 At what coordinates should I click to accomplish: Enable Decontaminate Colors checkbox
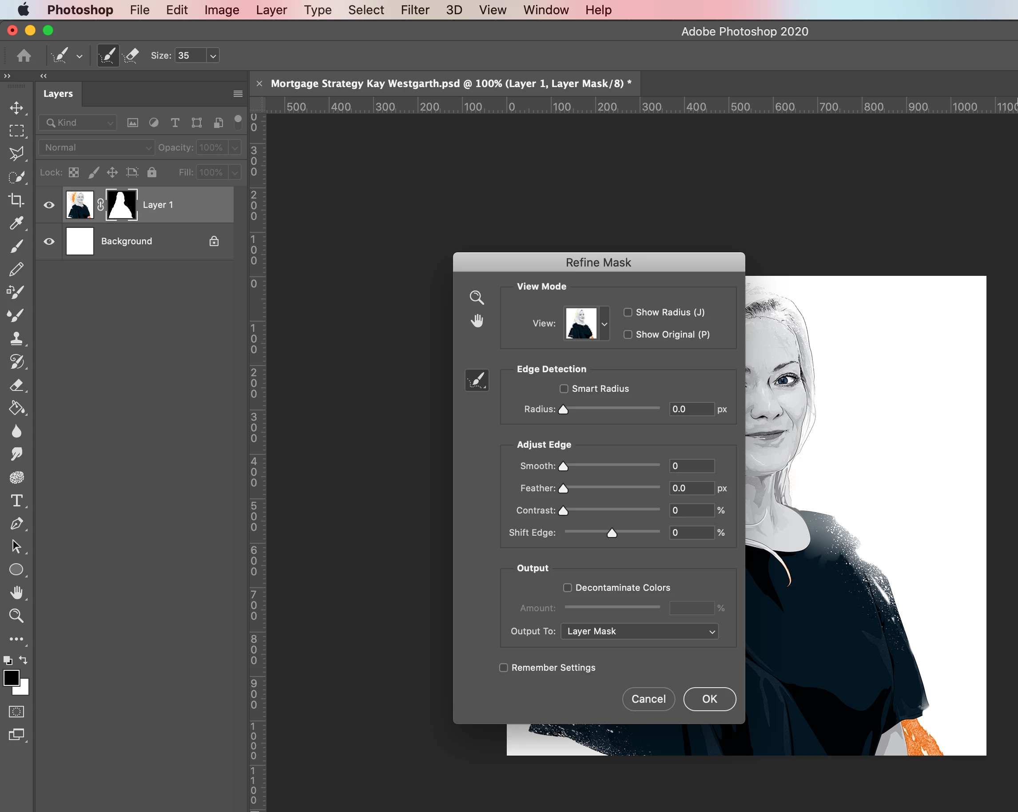567,587
